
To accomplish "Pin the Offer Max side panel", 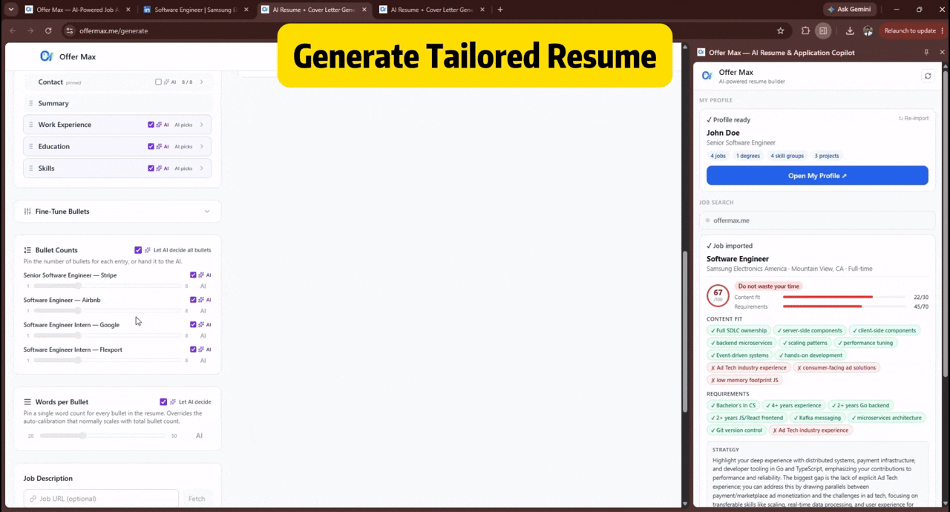I will 926,53.
